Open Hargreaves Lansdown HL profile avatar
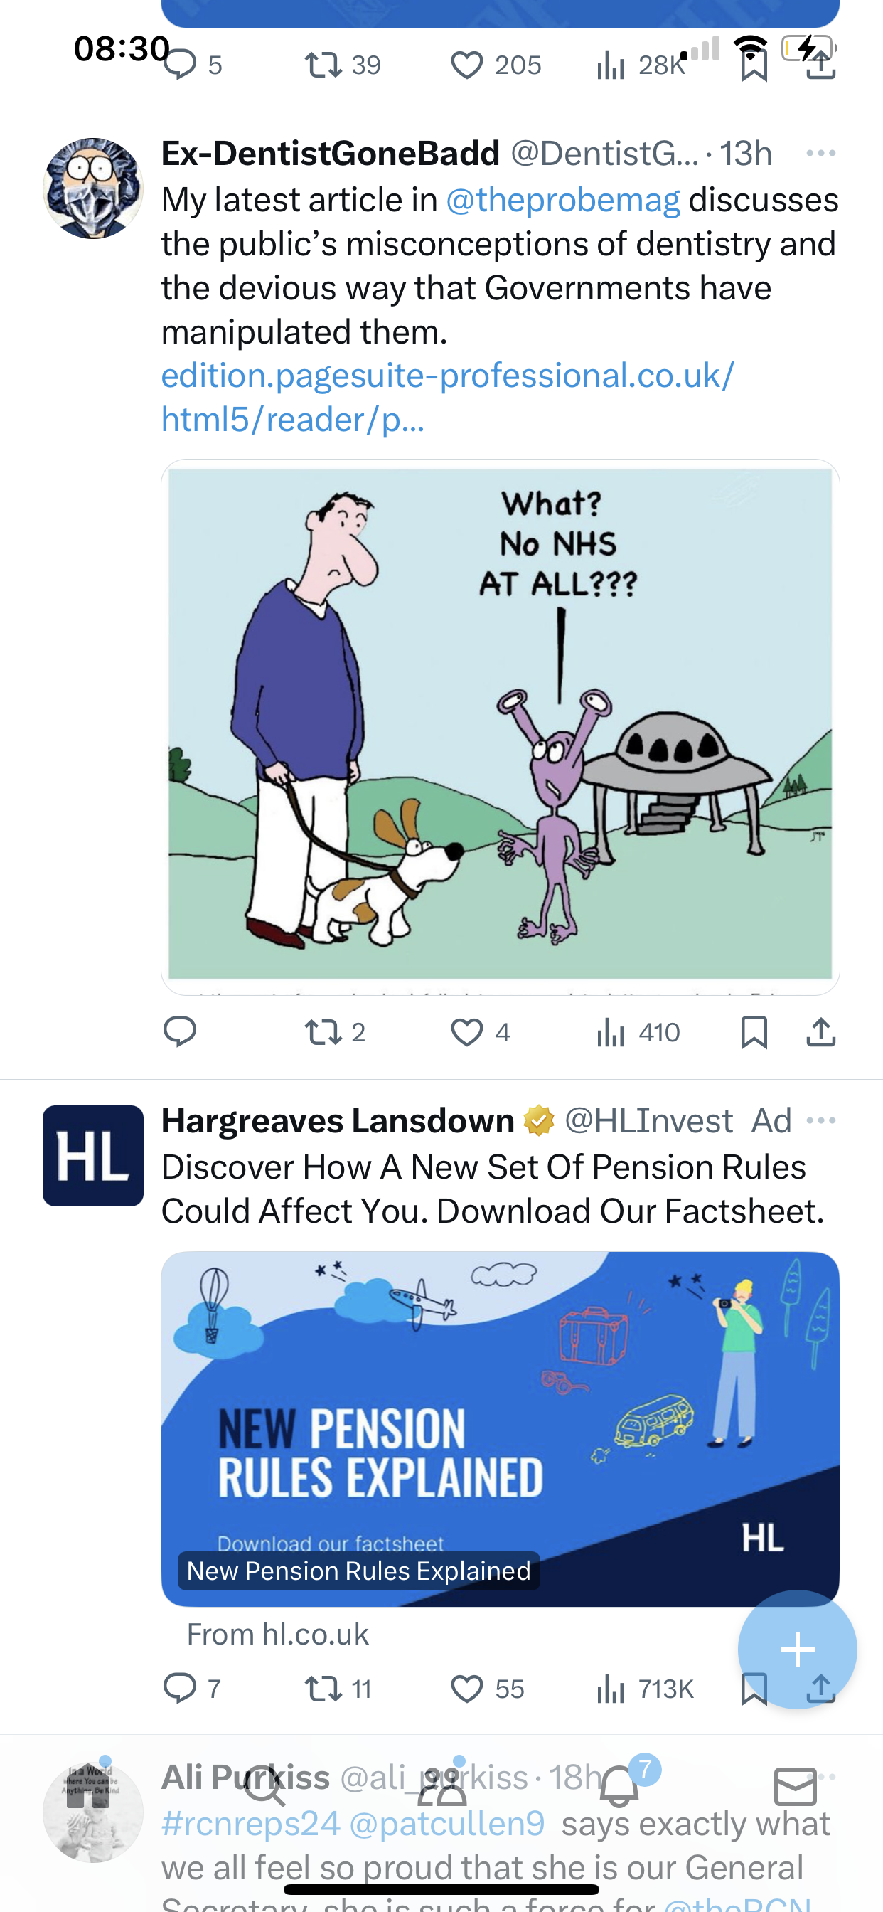 (92, 1156)
